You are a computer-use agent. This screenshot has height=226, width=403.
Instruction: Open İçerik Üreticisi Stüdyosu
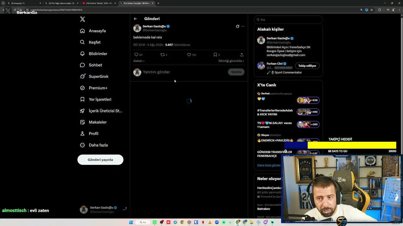coord(101,111)
